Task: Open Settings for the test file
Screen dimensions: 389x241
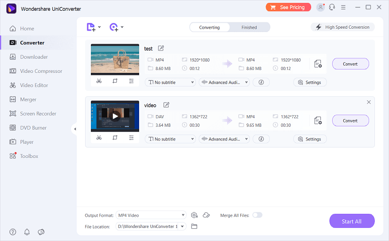Action: click(x=310, y=82)
